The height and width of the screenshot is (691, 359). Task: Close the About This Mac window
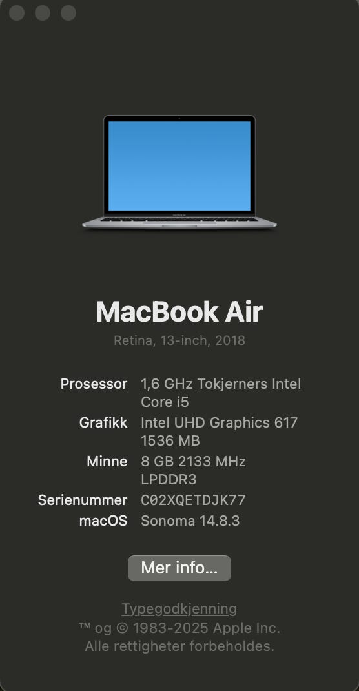[x=17, y=13]
